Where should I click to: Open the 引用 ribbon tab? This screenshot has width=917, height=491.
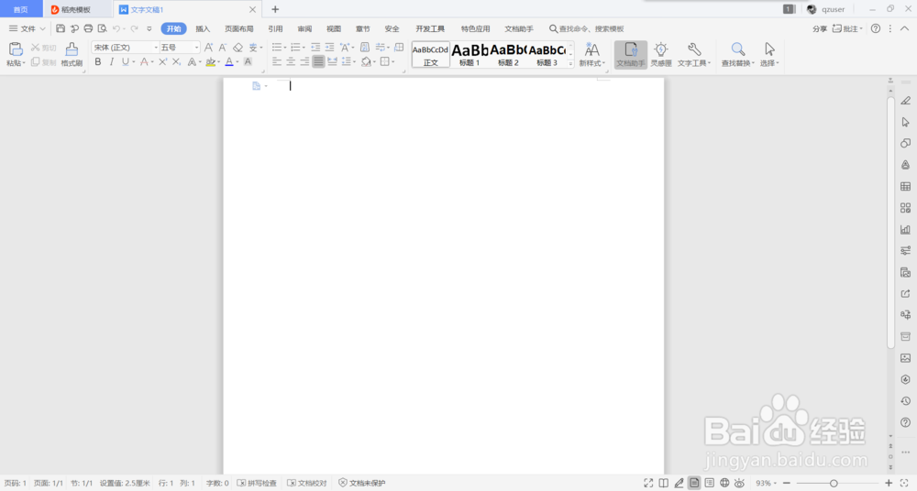click(x=275, y=28)
